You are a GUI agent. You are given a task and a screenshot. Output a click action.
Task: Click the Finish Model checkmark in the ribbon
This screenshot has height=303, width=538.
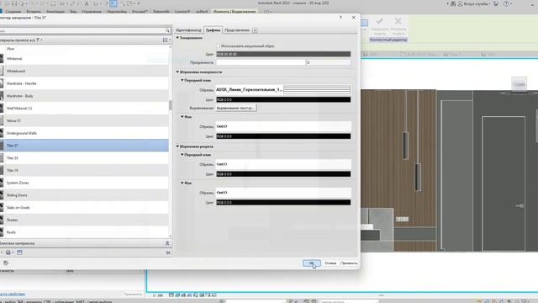379,22
